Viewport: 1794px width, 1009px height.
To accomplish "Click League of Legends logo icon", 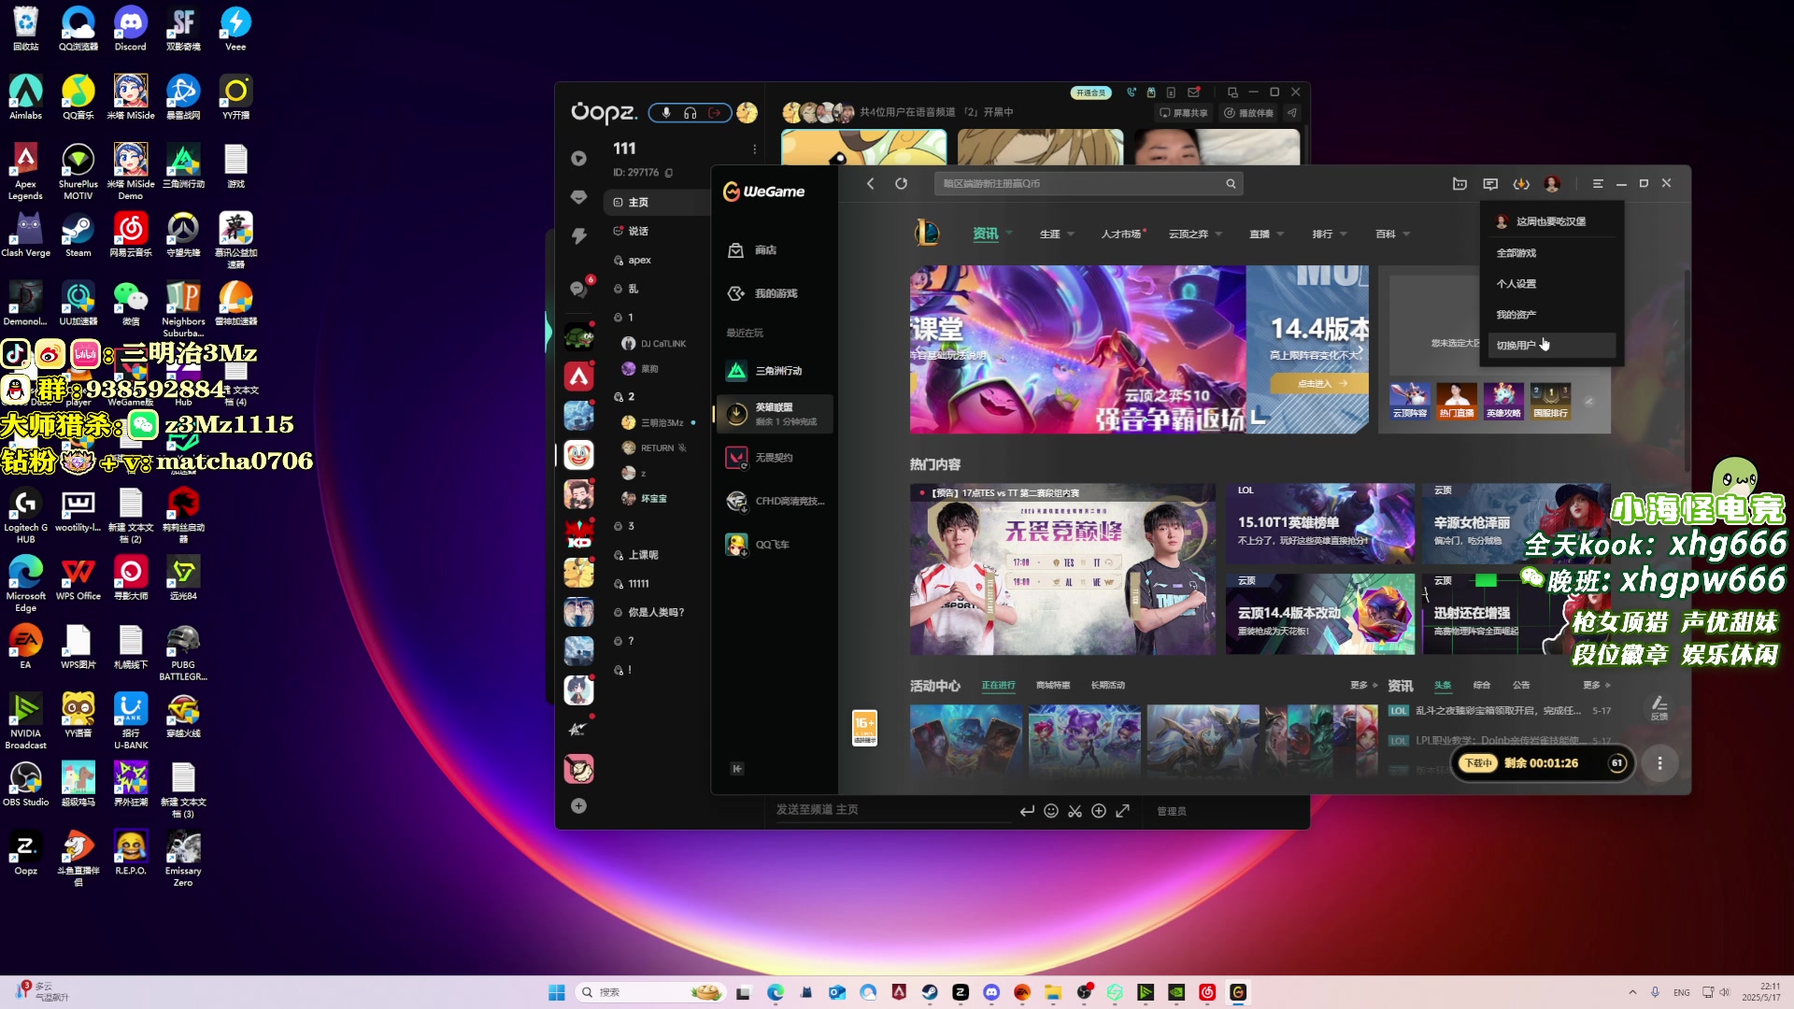I will [x=927, y=234].
